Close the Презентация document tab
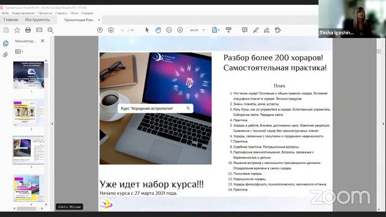386x217 pixels. point(99,20)
